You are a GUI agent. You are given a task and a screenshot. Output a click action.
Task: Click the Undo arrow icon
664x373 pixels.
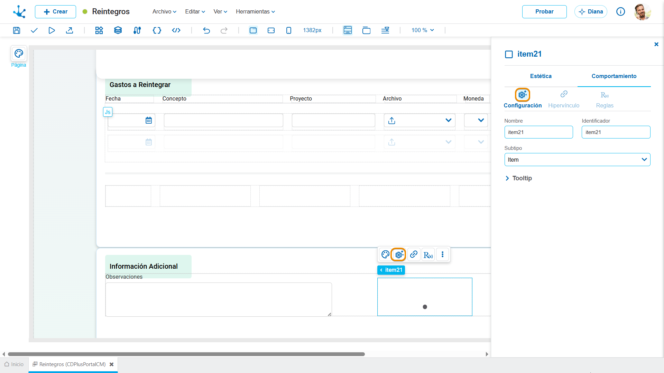tap(206, 30)
